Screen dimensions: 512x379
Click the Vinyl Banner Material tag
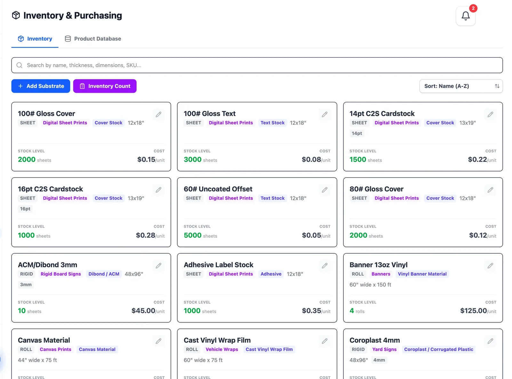pos(422,274)
